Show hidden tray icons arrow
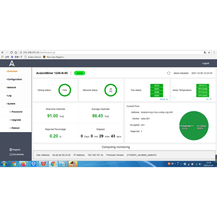Screen dimensions: 217x217 181,164
